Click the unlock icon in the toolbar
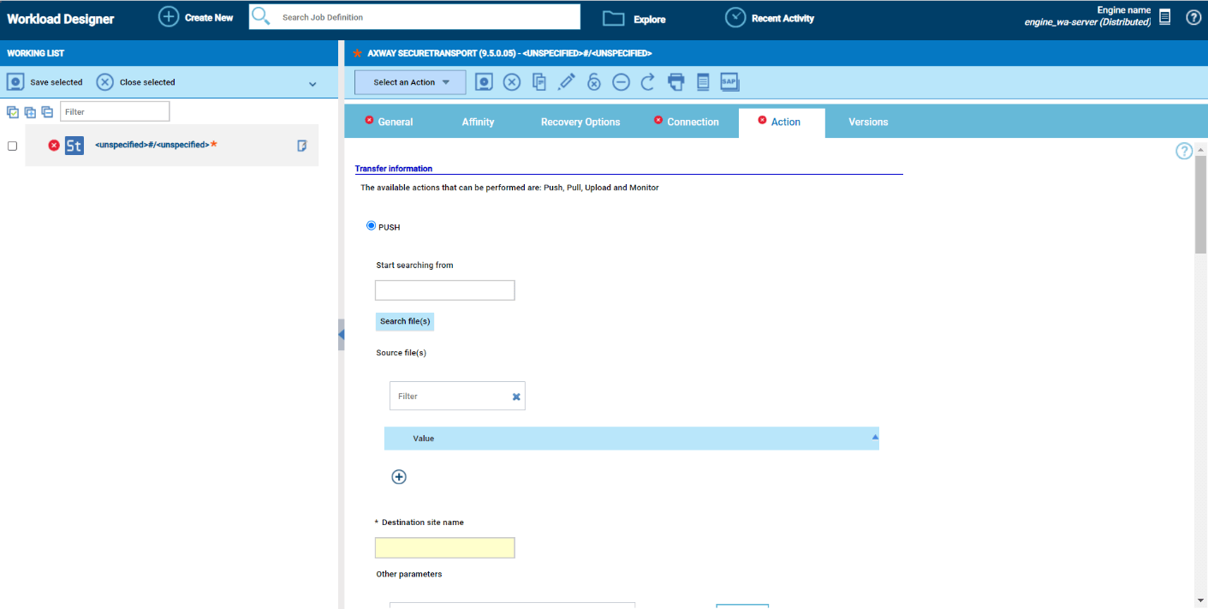Viewport: 1208px width, 609px height. point(594,82)
